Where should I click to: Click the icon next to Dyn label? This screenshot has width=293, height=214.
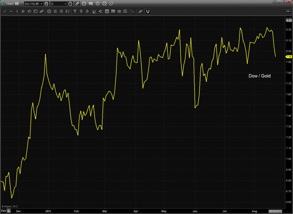coord(9,211)
